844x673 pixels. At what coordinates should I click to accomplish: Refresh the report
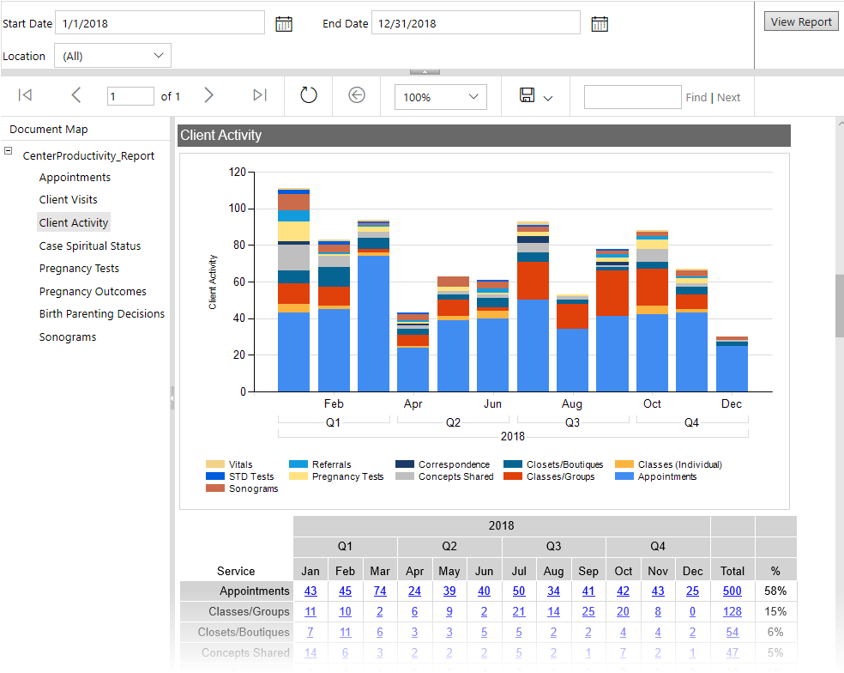[x=309, y=95]
